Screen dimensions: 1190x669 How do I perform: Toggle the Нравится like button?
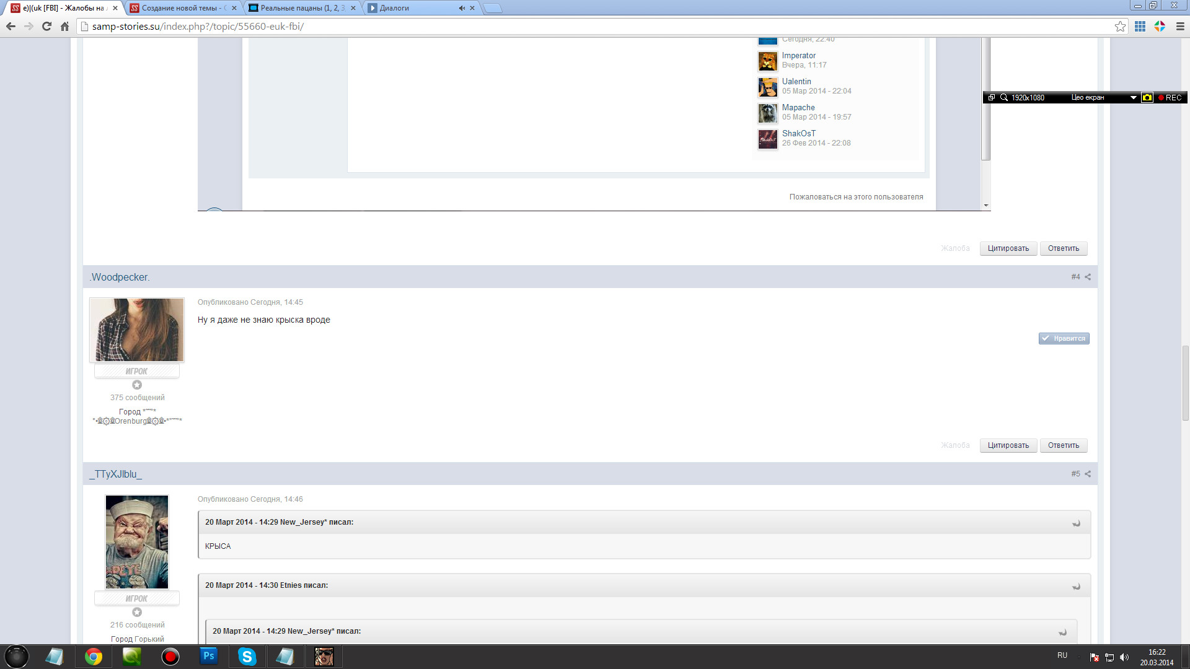click(x=1064, y=338)
